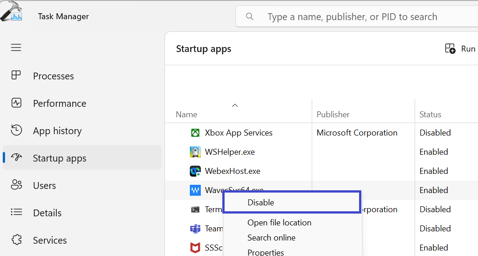This screenshot has width=478, height=256.
Task: Open the App history page icon
Action: [x=16, y=131]
